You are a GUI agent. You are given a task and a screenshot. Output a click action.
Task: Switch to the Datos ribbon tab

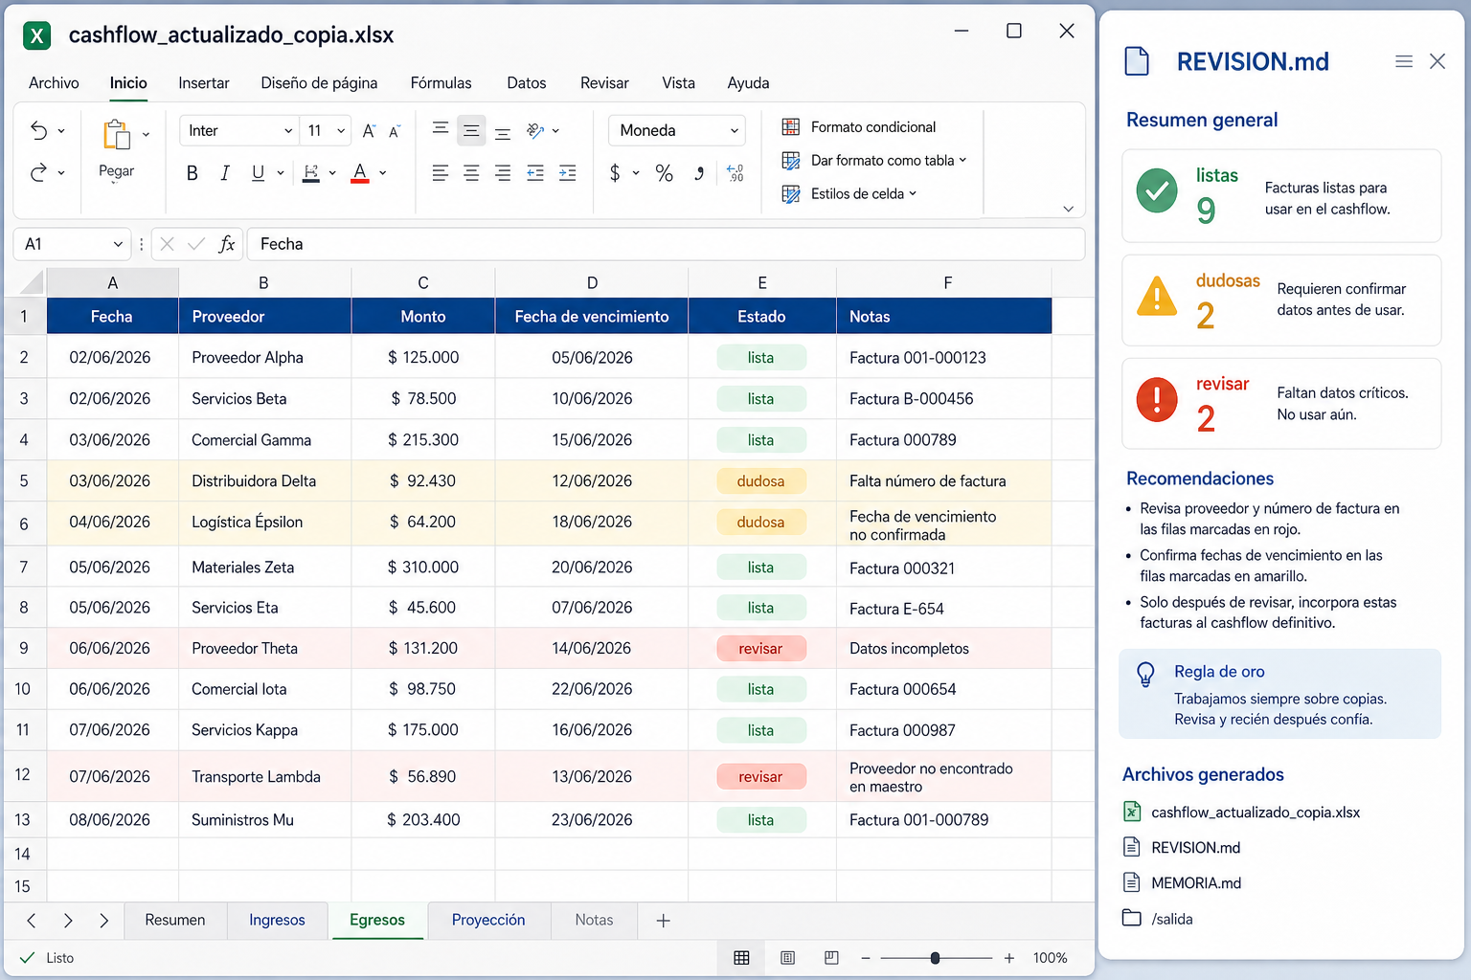click(527, 83)
